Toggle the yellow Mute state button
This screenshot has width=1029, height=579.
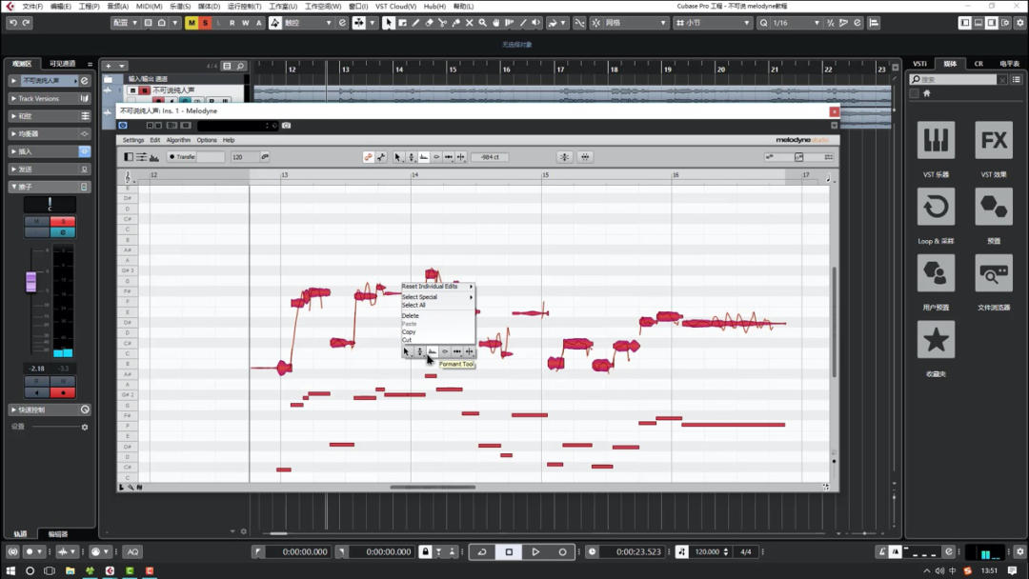click(192, 23)
